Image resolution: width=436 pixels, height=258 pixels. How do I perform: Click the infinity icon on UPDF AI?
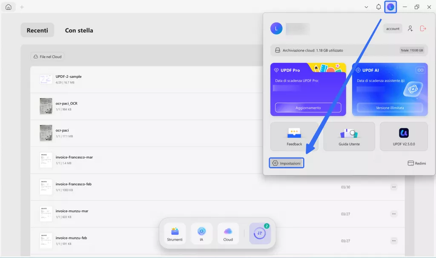pos(420,70)
